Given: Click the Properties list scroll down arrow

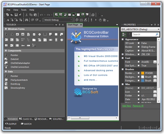Looking at the screenshot, I should tap(158, 101).
